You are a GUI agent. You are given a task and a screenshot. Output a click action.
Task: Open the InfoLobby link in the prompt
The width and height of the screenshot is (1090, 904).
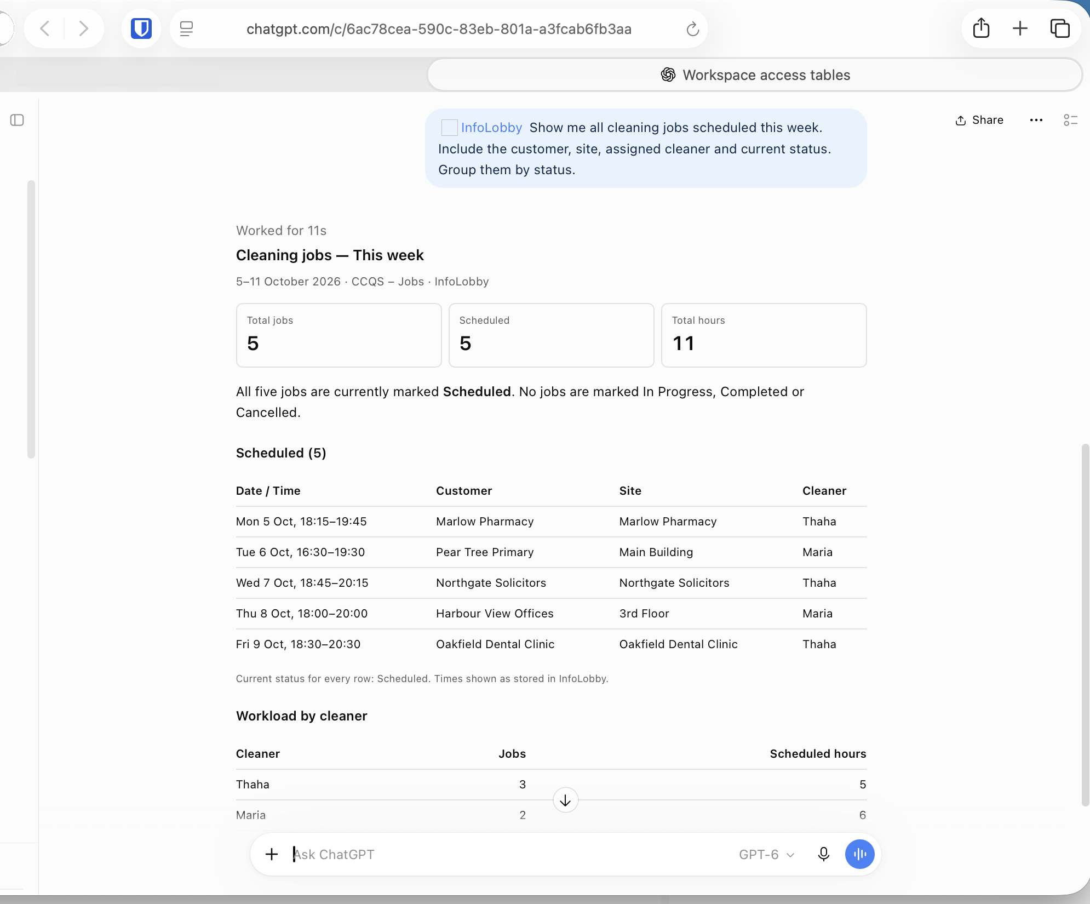coord(491,128)
